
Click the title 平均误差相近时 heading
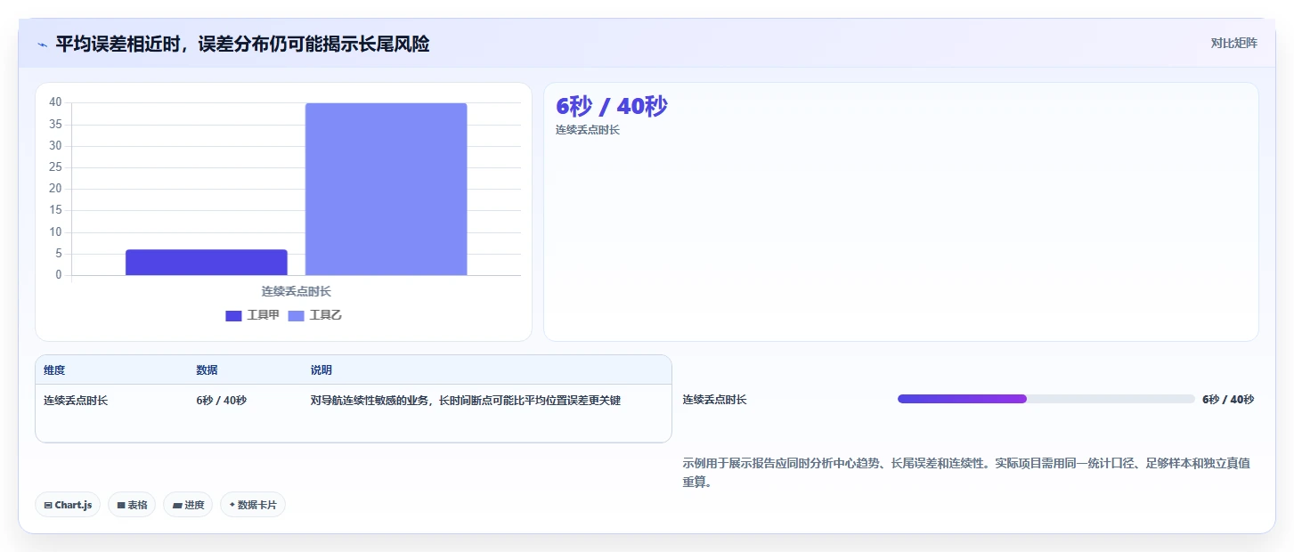(x=242, y=44)
